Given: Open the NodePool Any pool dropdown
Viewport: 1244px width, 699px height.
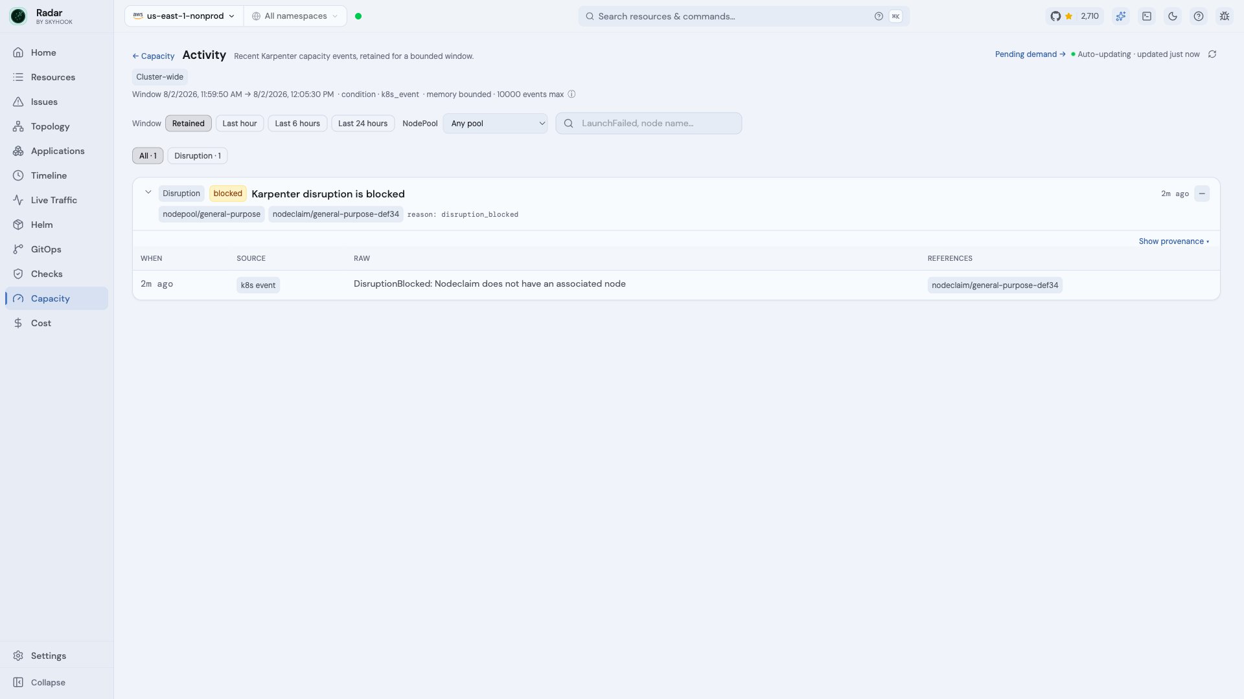Looking at the screenshot, I should pyautogui.click(x=495, y=124).
